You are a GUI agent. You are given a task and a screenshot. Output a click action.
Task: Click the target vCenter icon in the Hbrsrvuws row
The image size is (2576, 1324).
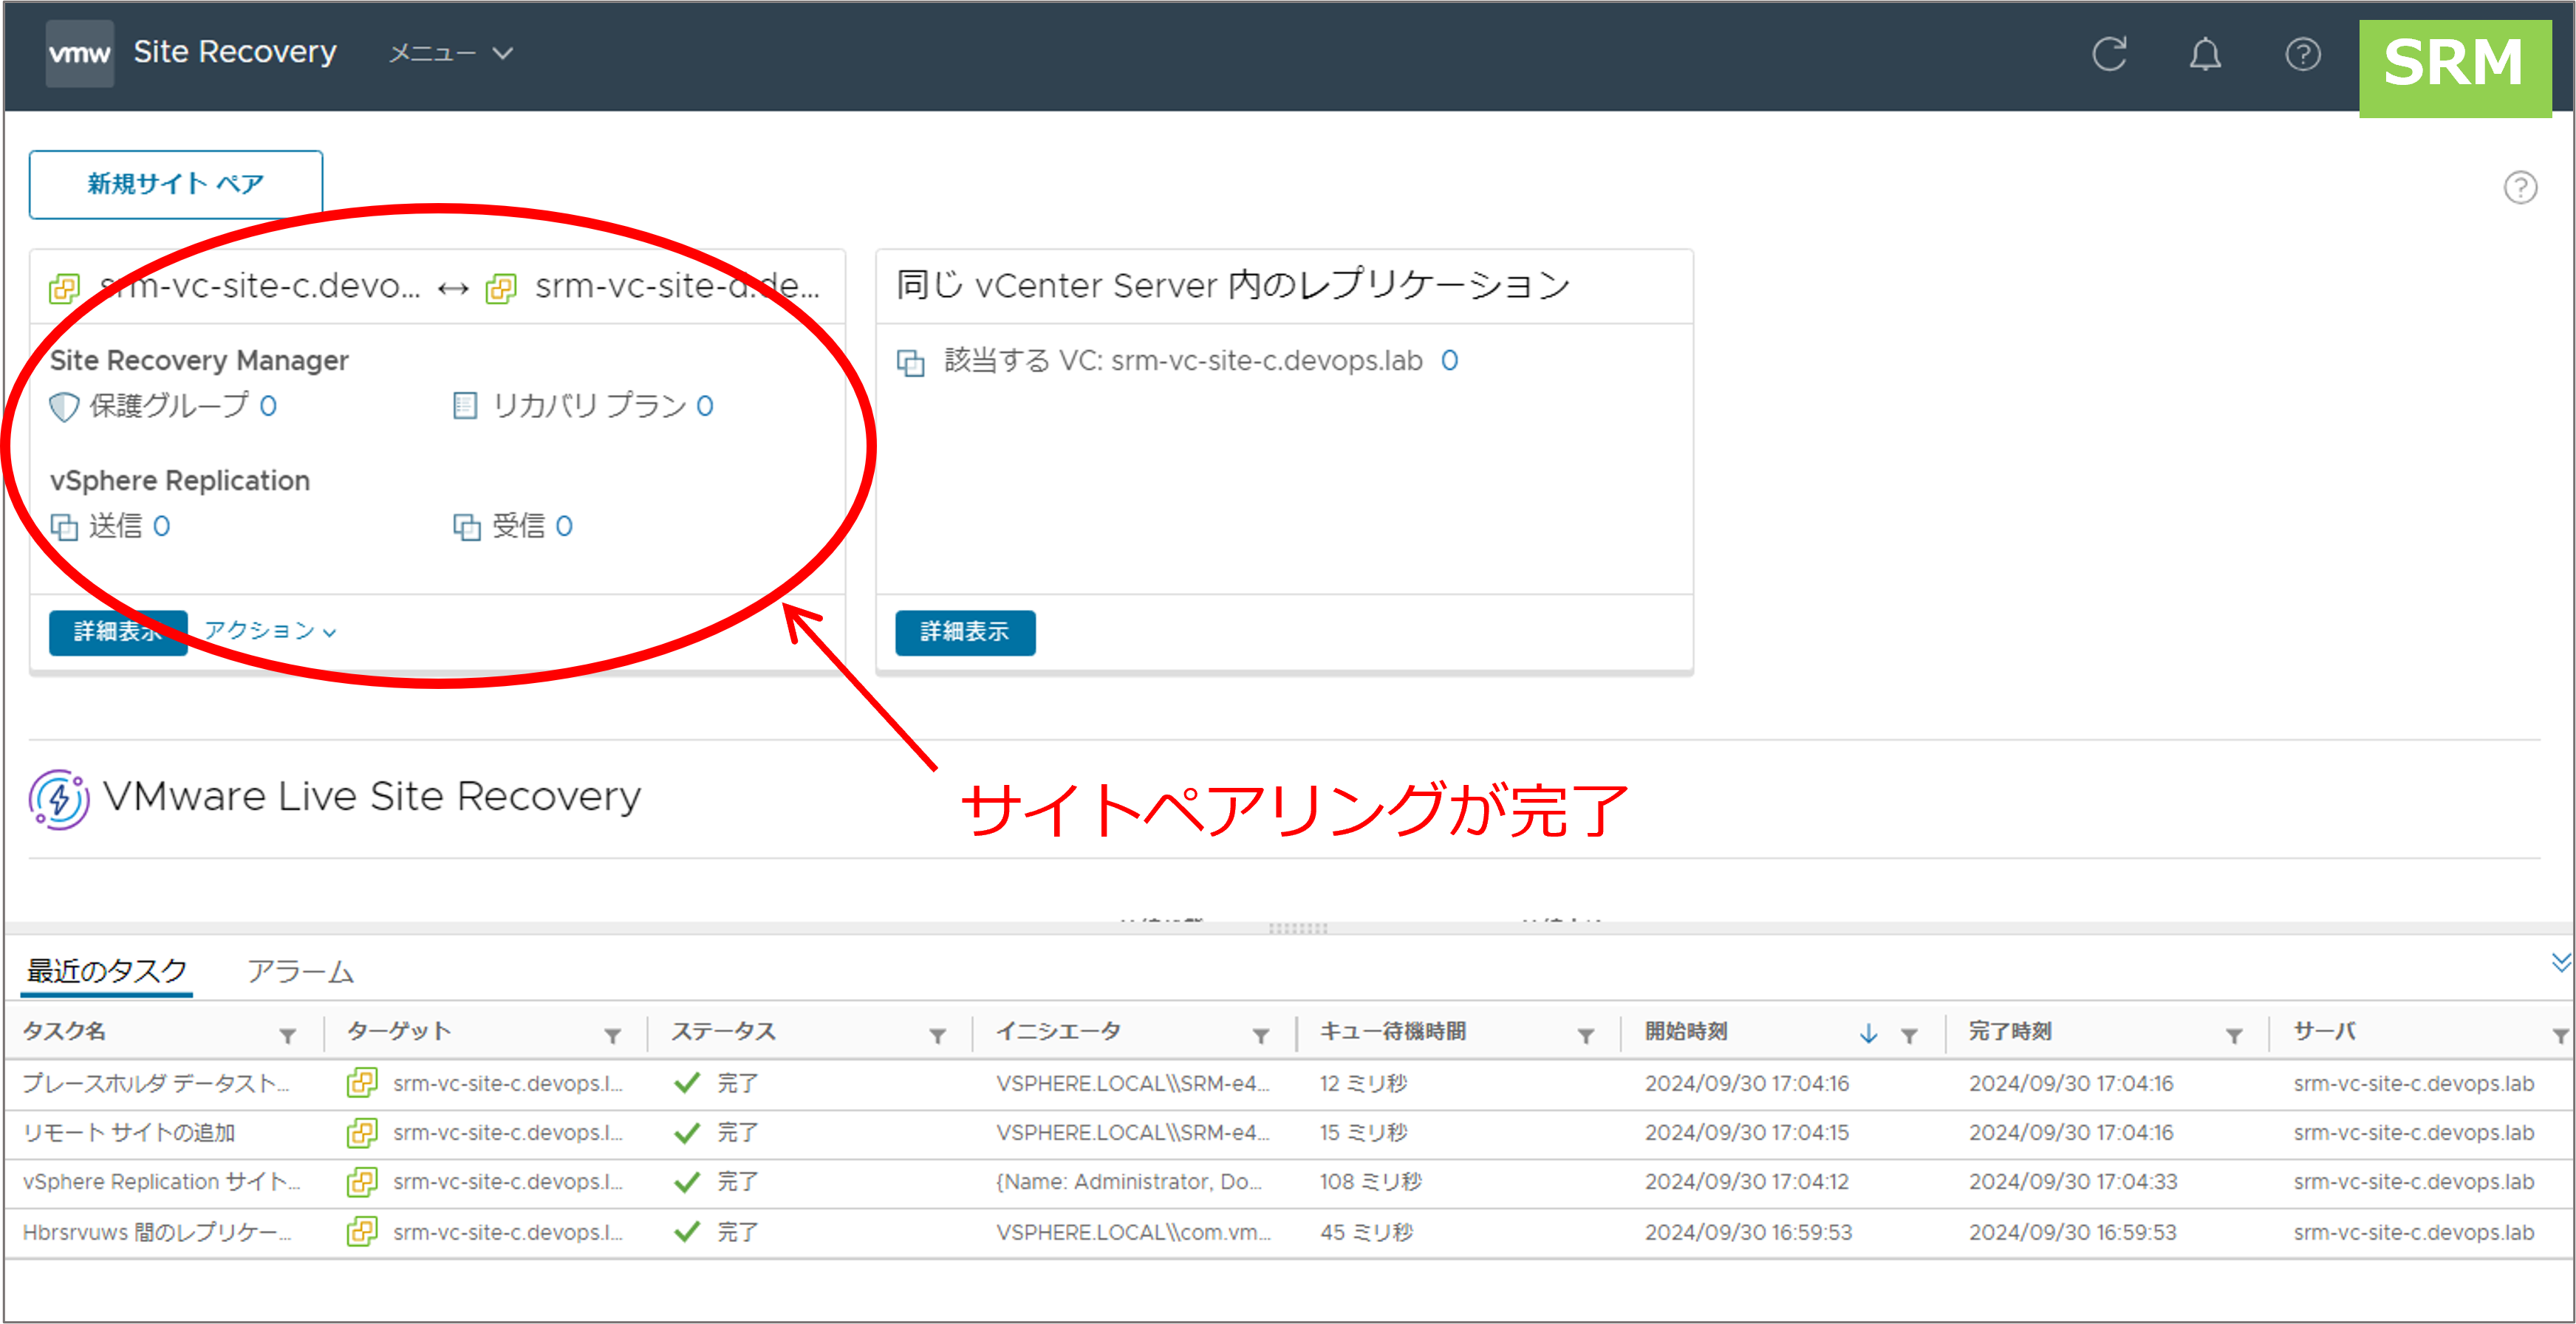362,1232
